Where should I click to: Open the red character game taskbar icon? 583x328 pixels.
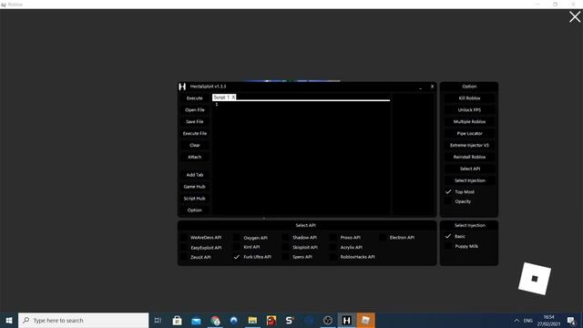click(271, 320)
